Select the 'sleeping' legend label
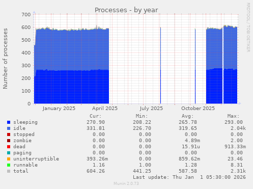 tap(25, 122)
